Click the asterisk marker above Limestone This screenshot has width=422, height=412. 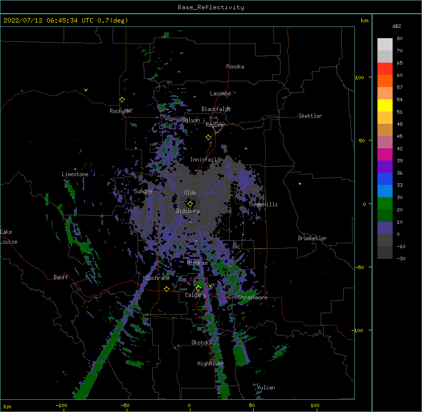tap(75, 169)
